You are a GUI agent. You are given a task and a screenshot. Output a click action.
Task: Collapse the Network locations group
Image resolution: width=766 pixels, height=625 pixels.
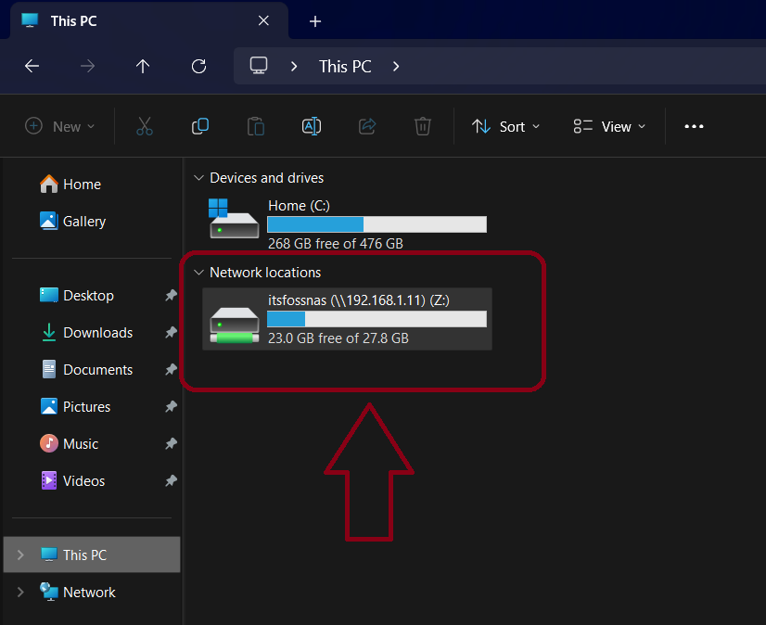pyautogui.click(x=198, y=273)
